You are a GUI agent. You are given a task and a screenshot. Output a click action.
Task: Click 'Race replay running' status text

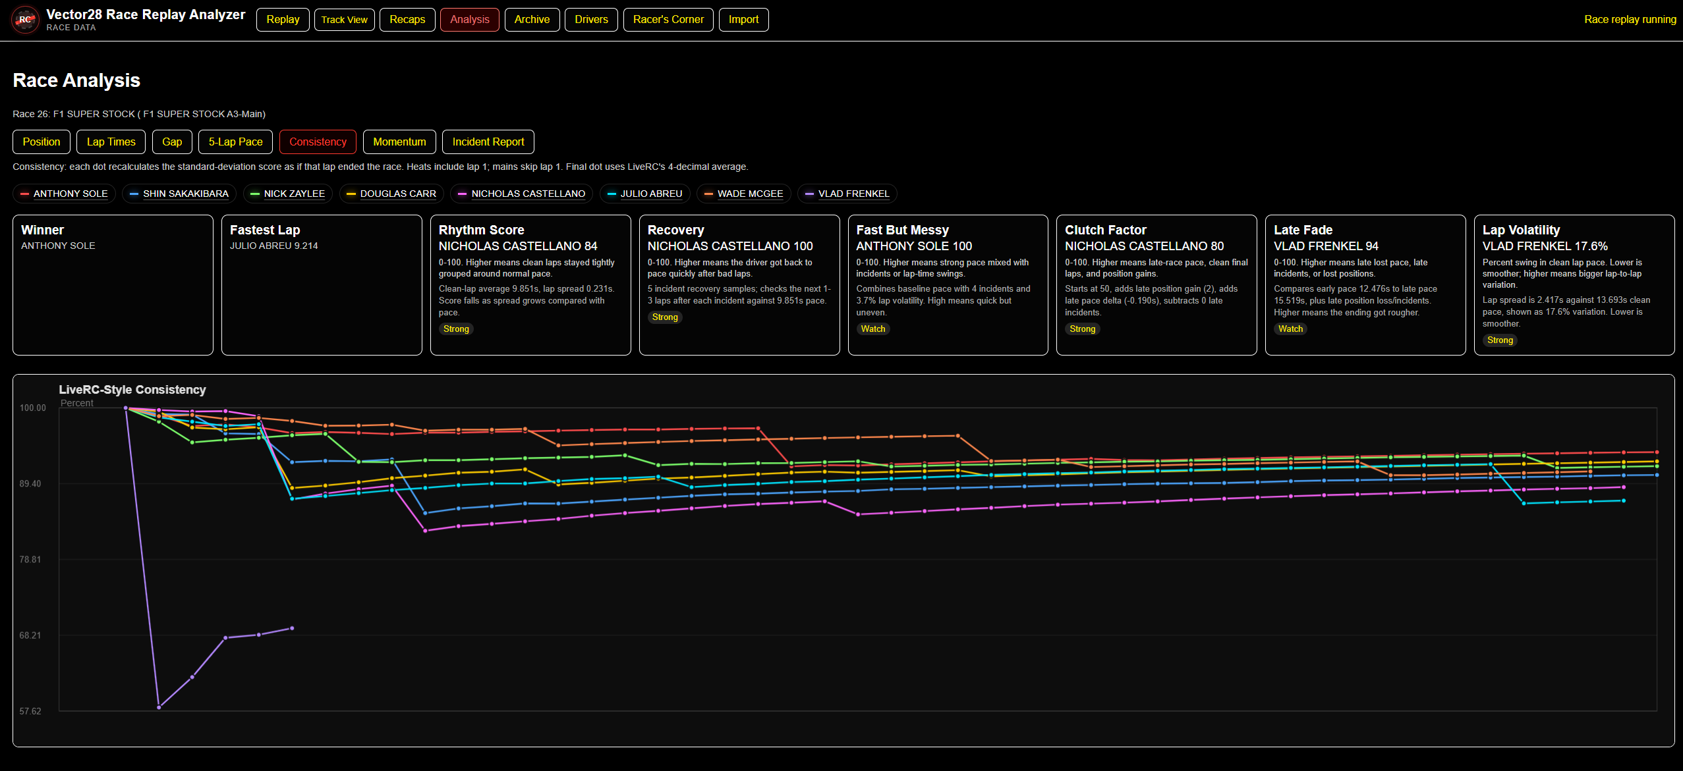[x=1630, y=20]
